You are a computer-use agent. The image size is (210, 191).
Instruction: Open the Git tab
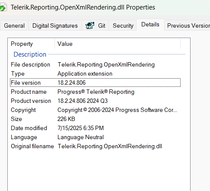pyautogui.click(x=95, y=25)
